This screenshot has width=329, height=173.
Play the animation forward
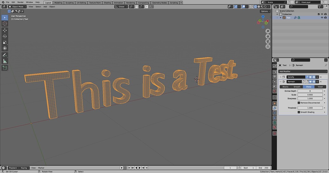(140, 168)
